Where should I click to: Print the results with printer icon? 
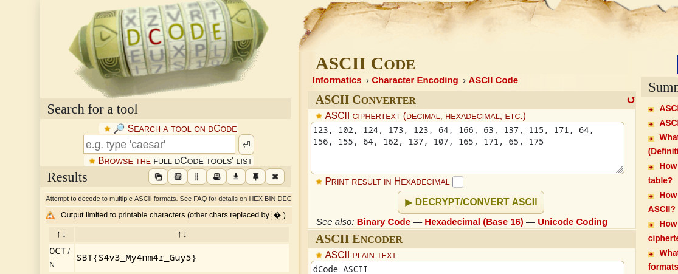[216, 177]
